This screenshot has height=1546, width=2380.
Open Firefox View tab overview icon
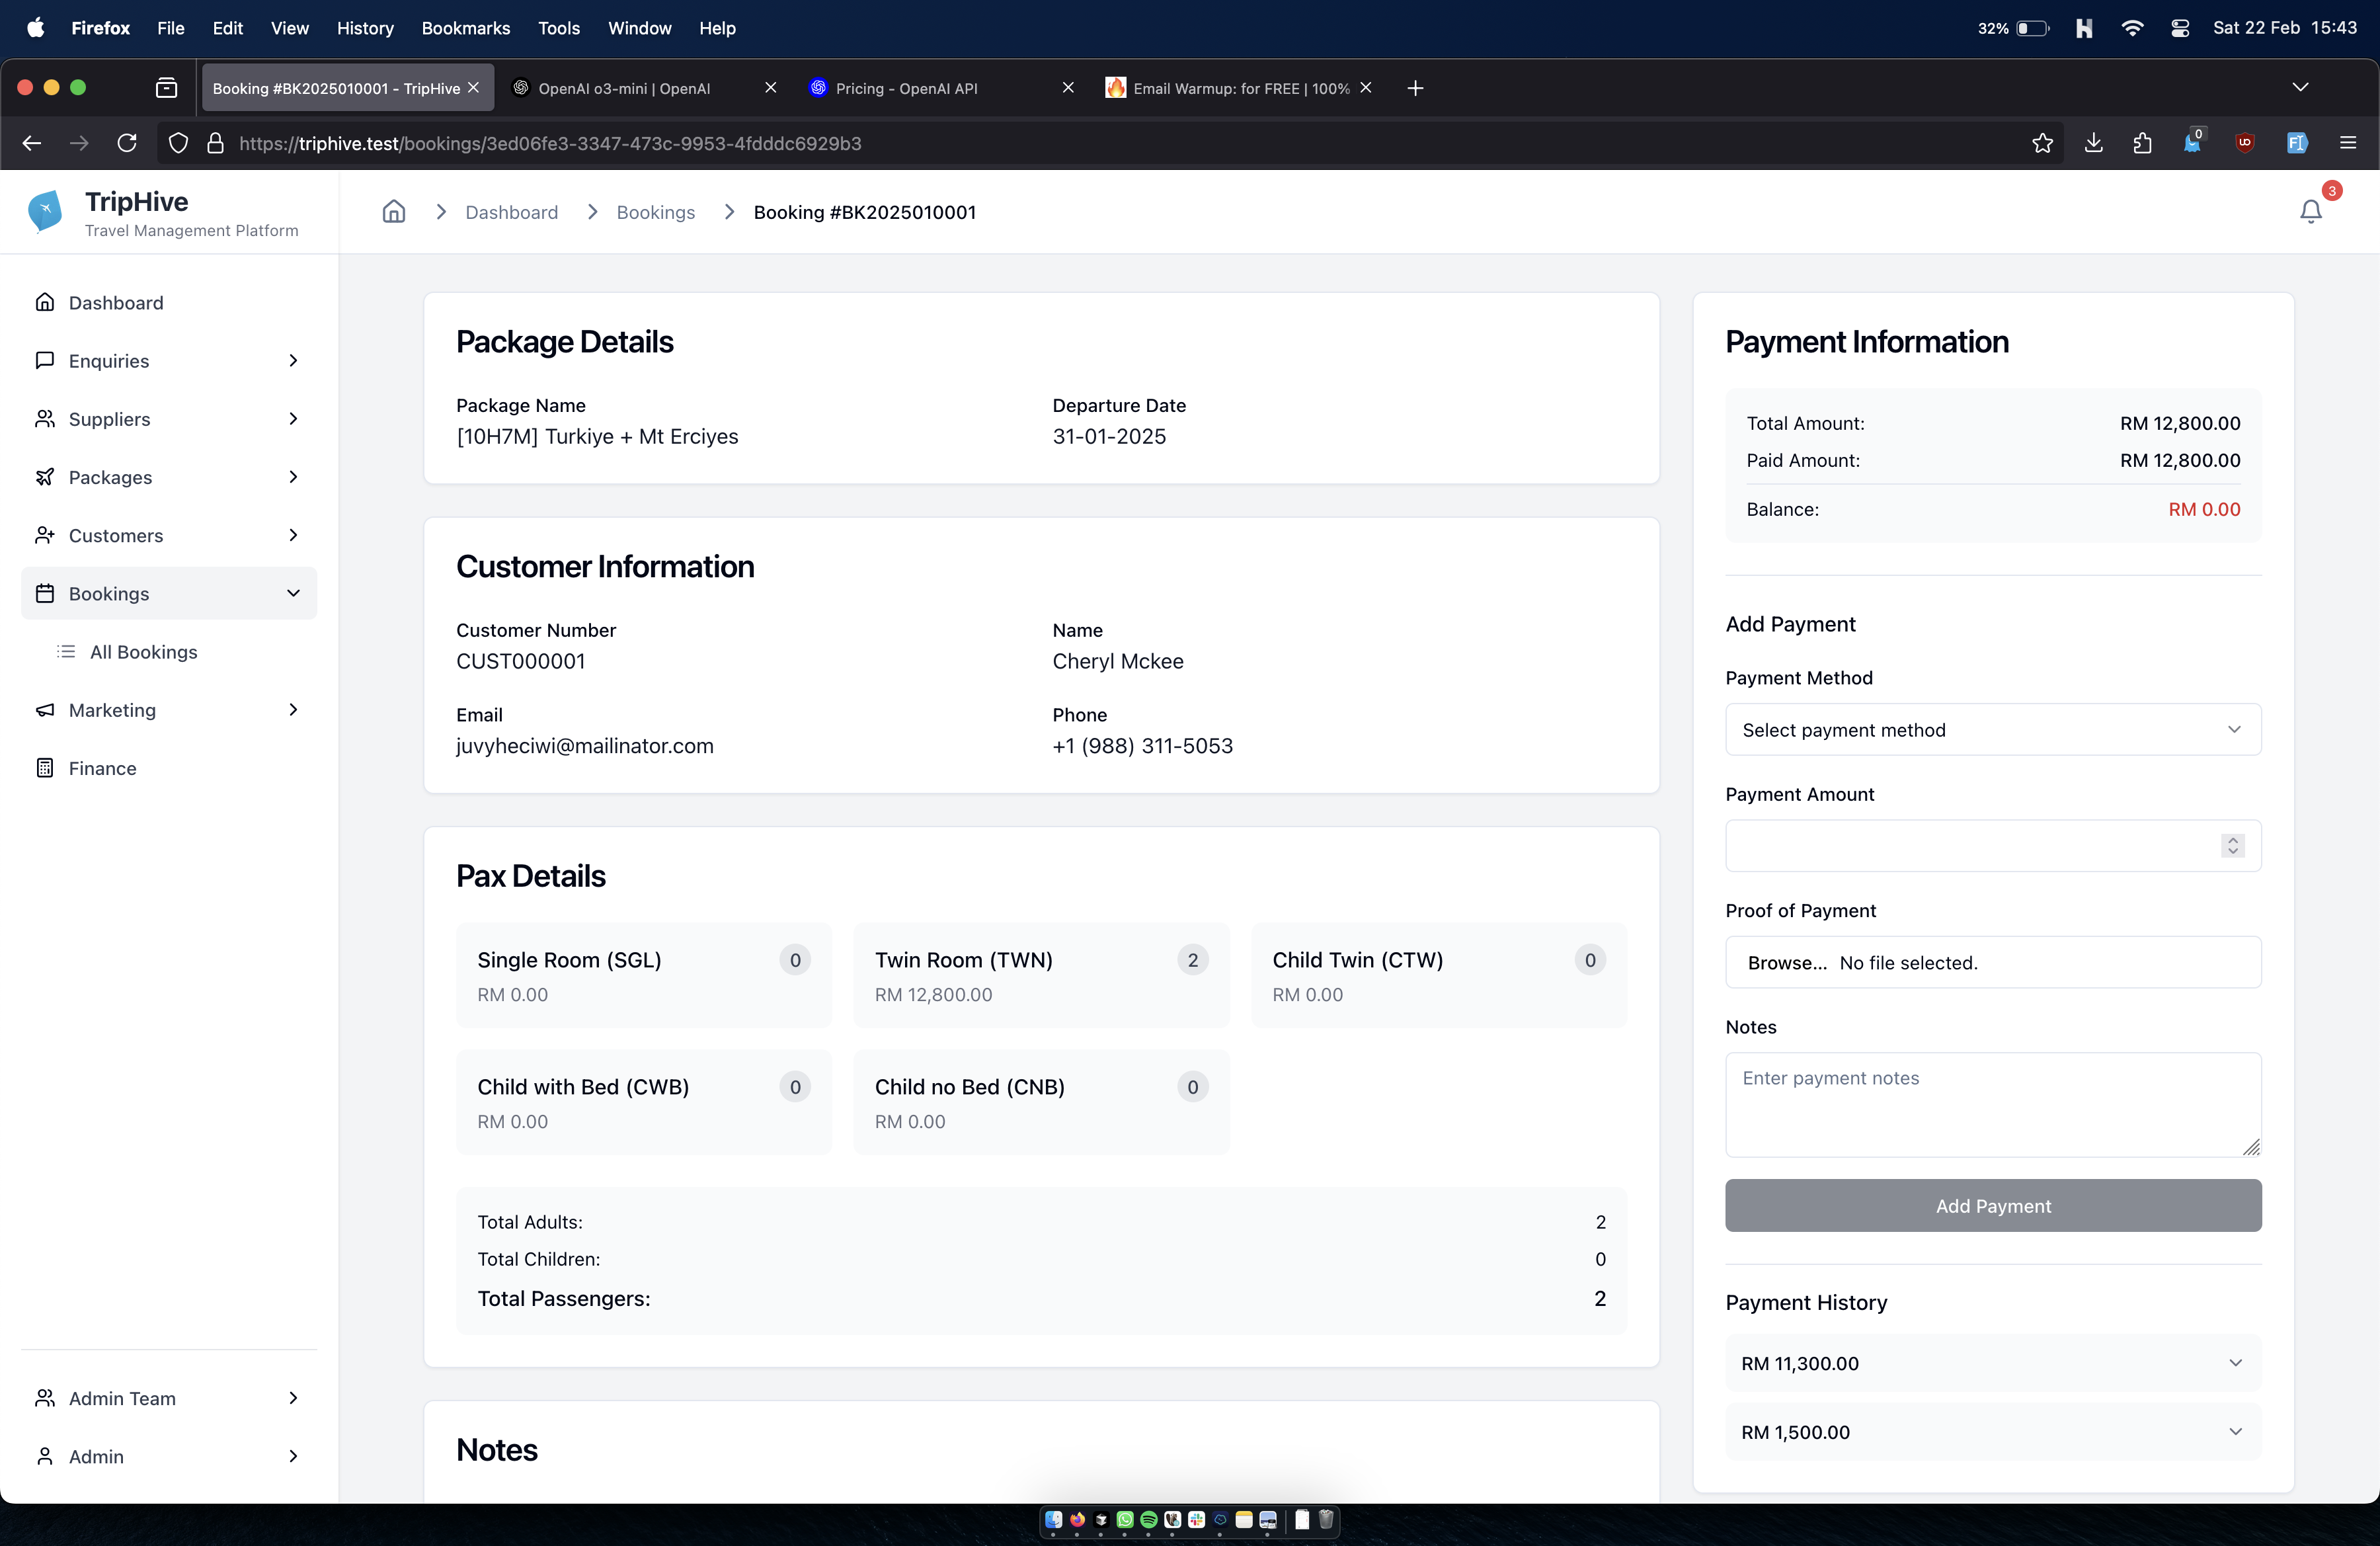[166, 88]
